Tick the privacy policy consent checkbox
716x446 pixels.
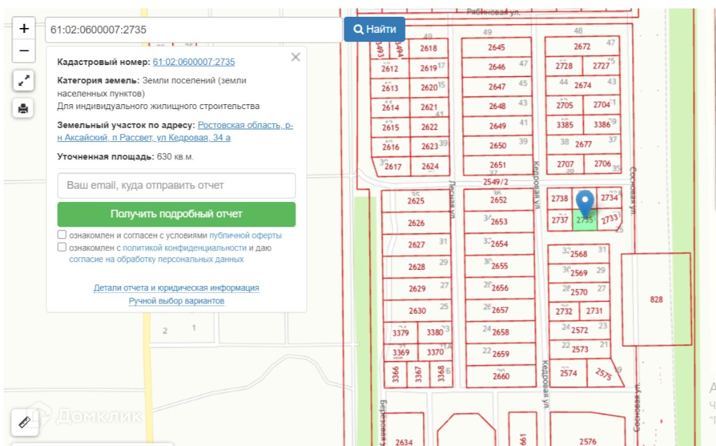point(62,247)
